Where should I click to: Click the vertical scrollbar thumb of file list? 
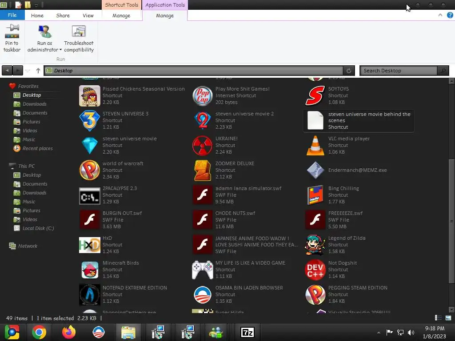(x=451, y=221)
